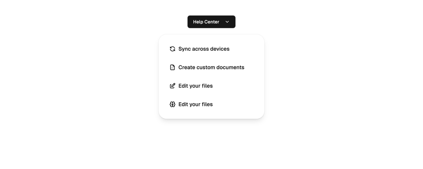This screenshot has height=169, width=423.
Task: Click the Create custom documents text
Action: click(211, 67)
